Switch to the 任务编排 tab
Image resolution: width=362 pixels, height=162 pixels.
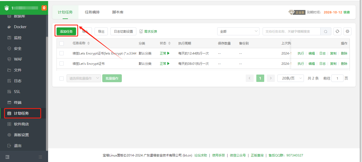pyautogui.click(x=92, y=12)
